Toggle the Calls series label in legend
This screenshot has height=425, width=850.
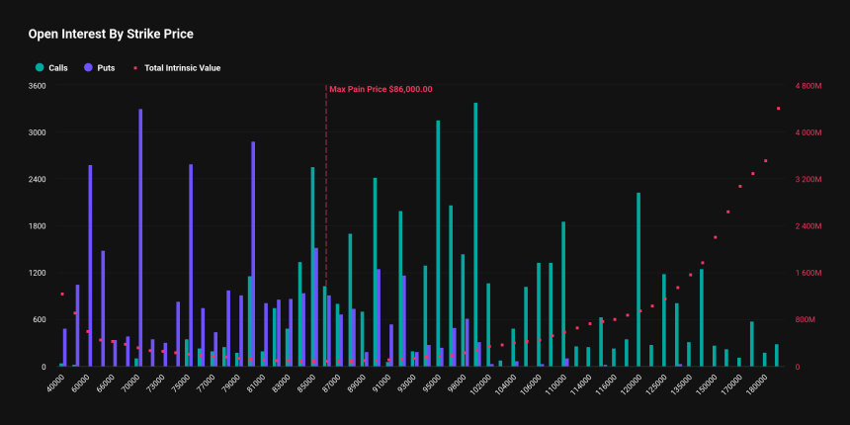pyautogui.click(x=57, y=68)
